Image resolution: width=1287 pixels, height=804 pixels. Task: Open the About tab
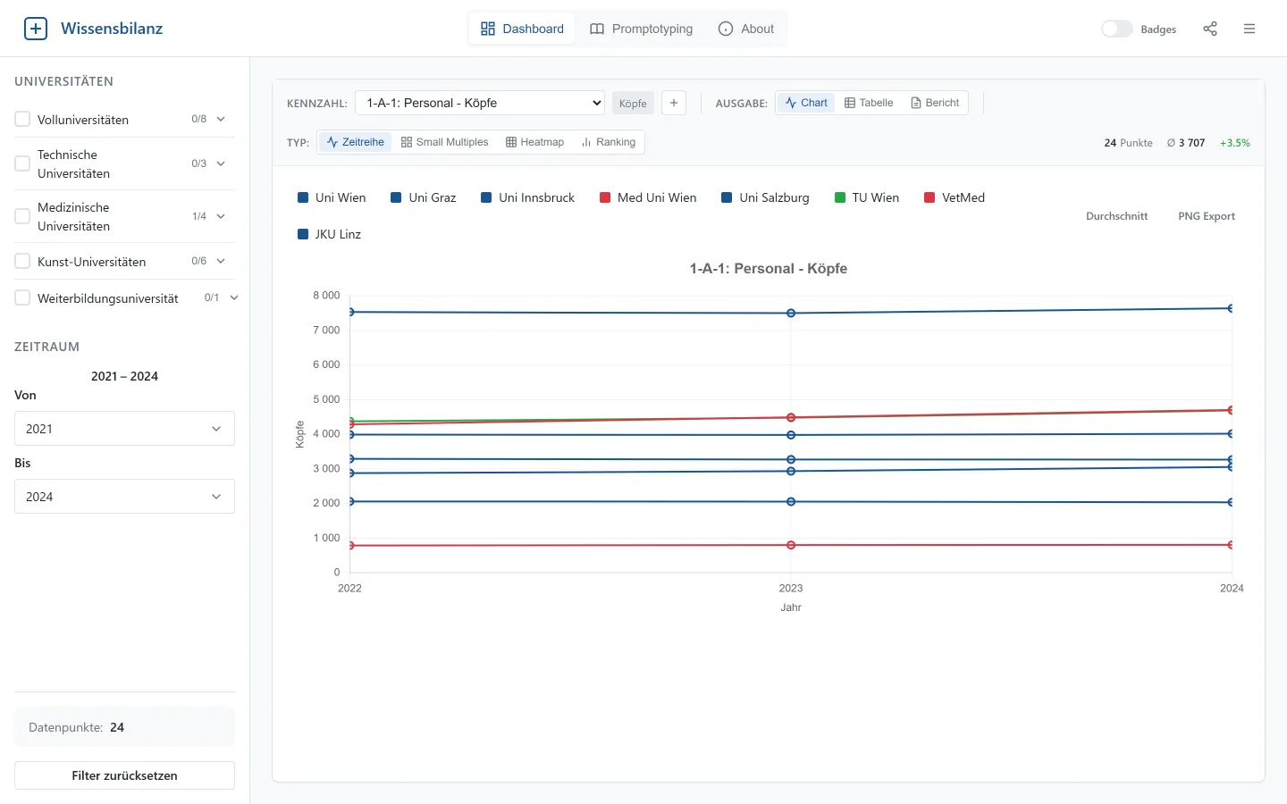pyautogui.click(x=746, y=29)
